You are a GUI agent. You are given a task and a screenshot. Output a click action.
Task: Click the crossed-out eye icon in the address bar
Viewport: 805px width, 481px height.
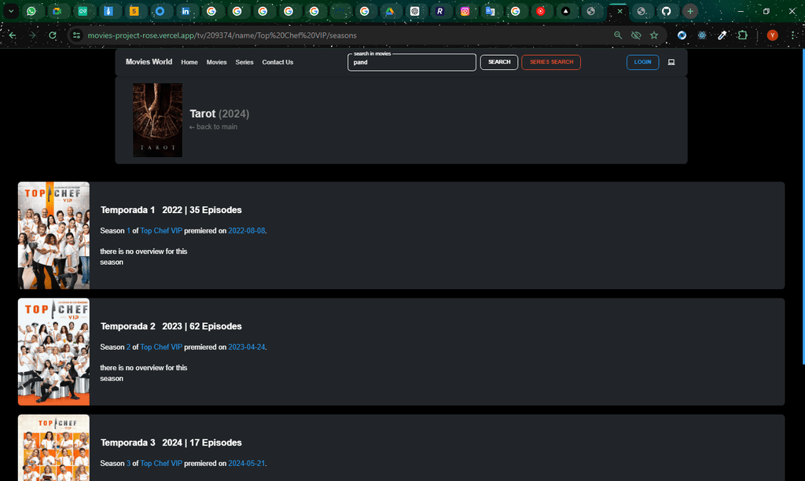(636, 35)
